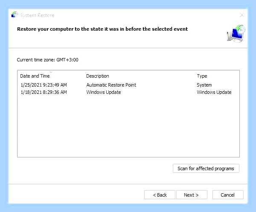The width and height of the screenshot is (256, 212).
Task: Click the Current time zone GMT+3:00 text
Action: pyautogui.click(x=47, y=60)
